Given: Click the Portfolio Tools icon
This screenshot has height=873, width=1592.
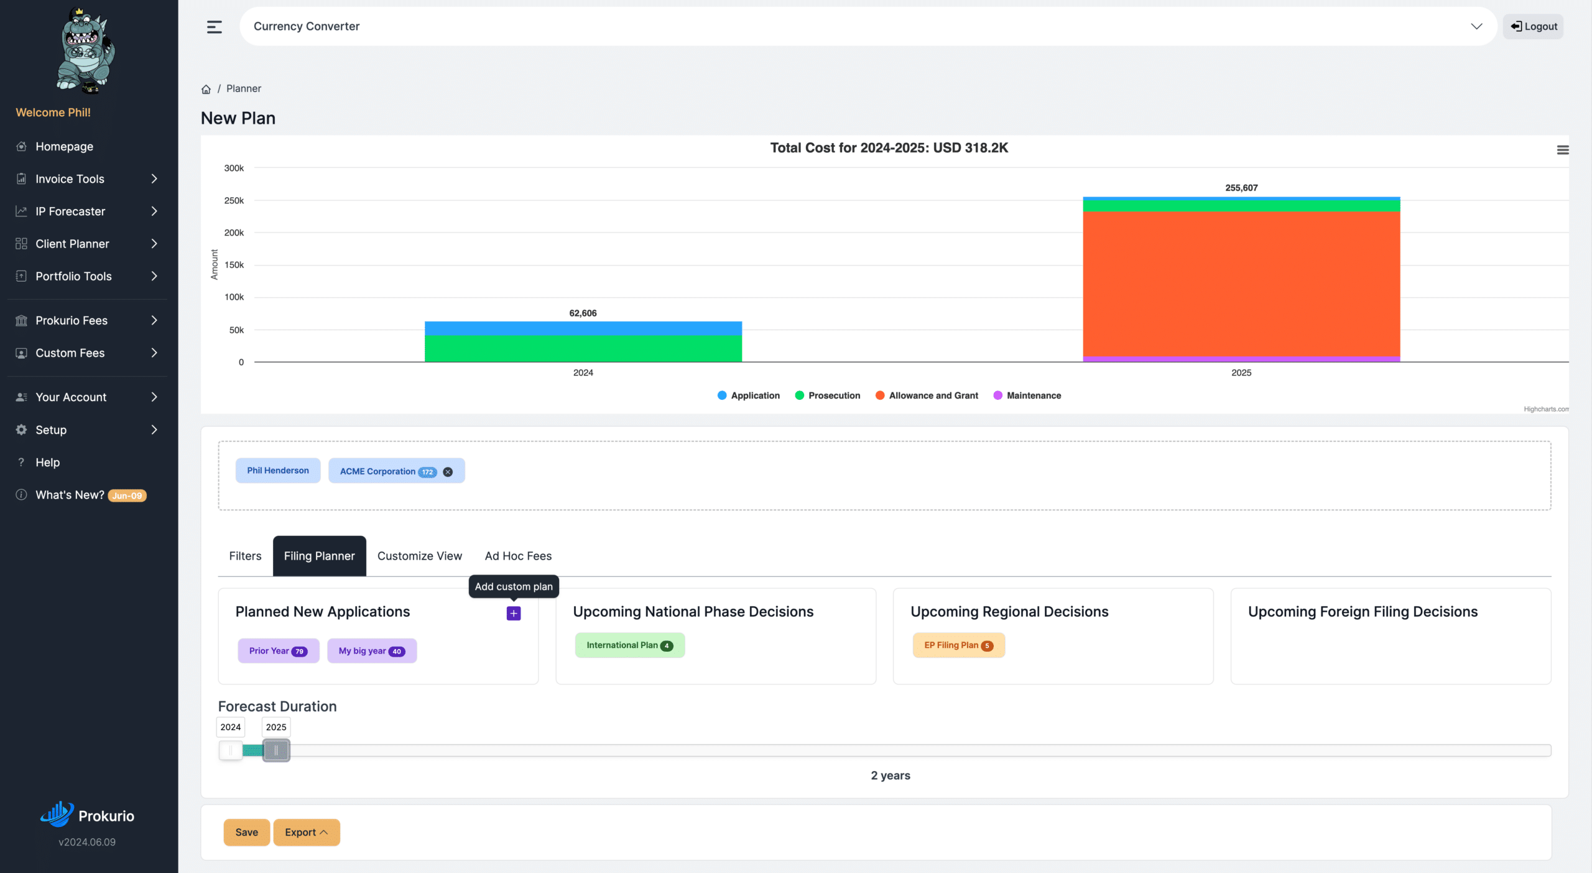Looking at the screenshot, I should coord(21,275).
